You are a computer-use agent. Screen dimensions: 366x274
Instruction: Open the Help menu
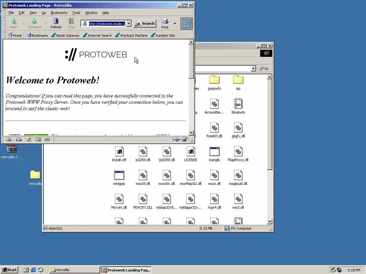point(105,13)
